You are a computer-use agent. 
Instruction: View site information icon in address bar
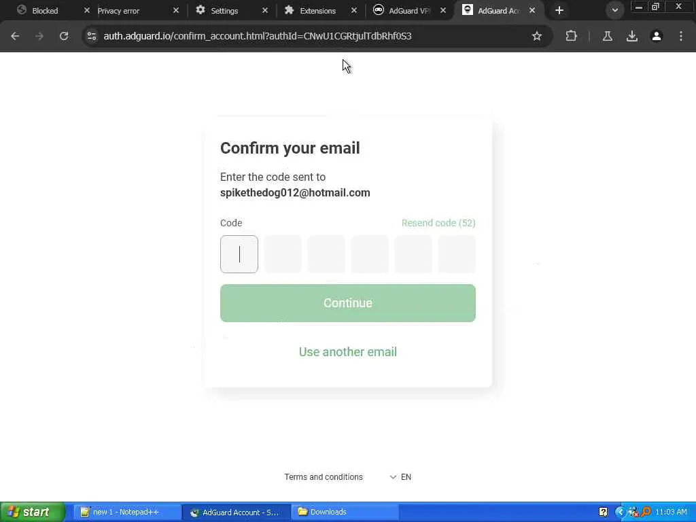coord(92,36)
